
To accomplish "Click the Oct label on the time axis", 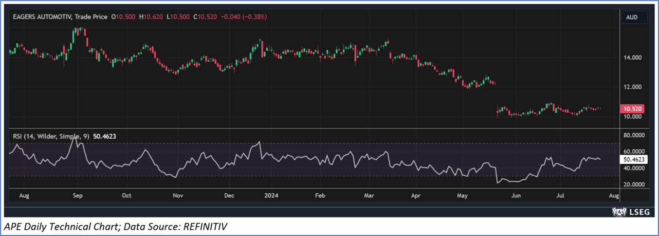I will (126, 196).
